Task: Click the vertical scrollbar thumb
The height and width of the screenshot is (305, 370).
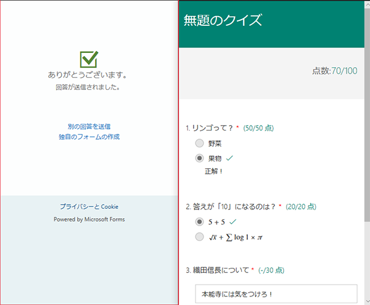Action: tap(367, 115)
